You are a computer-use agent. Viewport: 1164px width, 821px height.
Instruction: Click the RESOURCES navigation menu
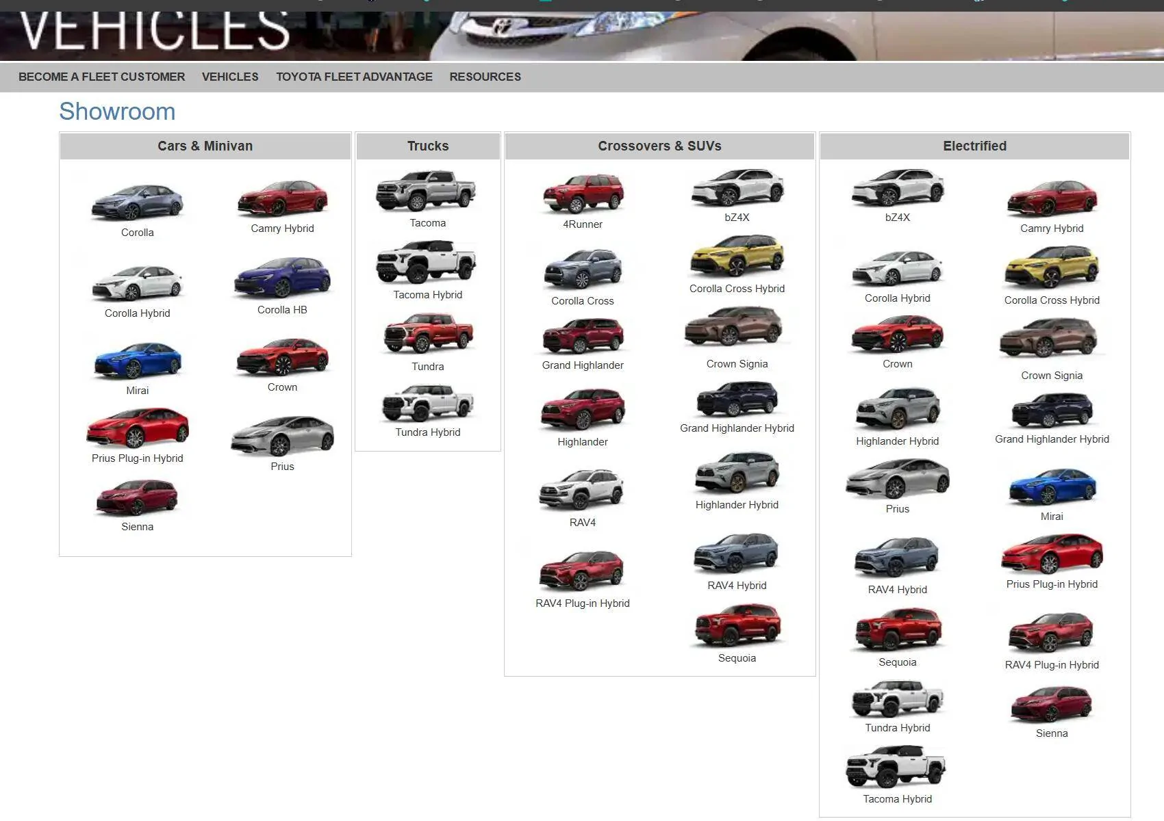tap(485, 77)
